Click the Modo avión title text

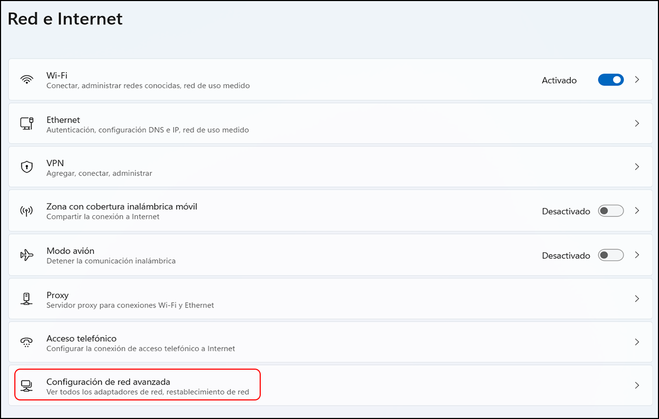[x=70, y=250]
